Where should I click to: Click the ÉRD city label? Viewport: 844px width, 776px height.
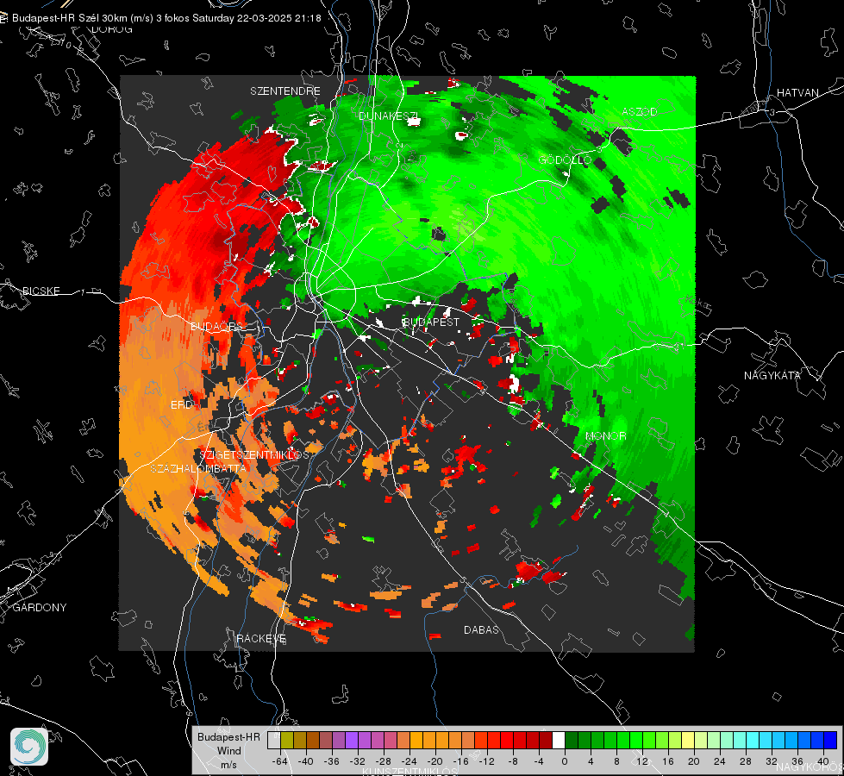click(x=181, y=405)
